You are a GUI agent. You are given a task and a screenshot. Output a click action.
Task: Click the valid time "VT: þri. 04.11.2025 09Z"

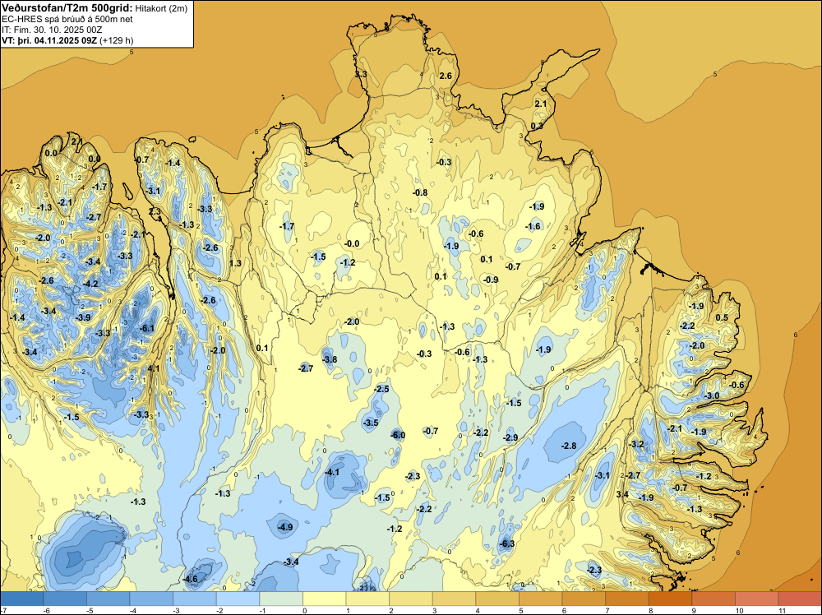point(49,39)
